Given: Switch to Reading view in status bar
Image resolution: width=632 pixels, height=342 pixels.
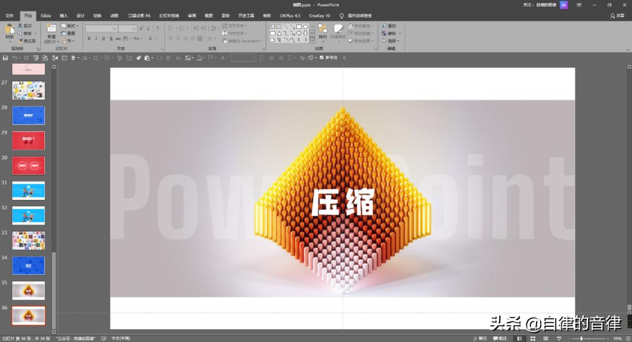Looking at the screenshot, I should (546, 338).
